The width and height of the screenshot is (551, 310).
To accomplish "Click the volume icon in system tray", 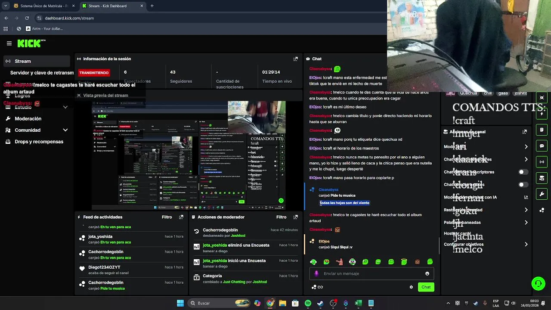I will click(x=513, y=303).
